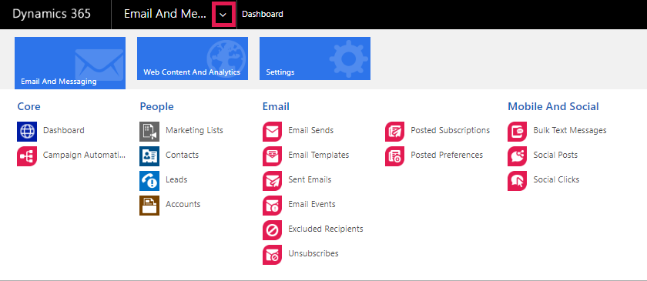The image size is (647, 281).
Task: Open the Settings tile
Action: (315, 59)
